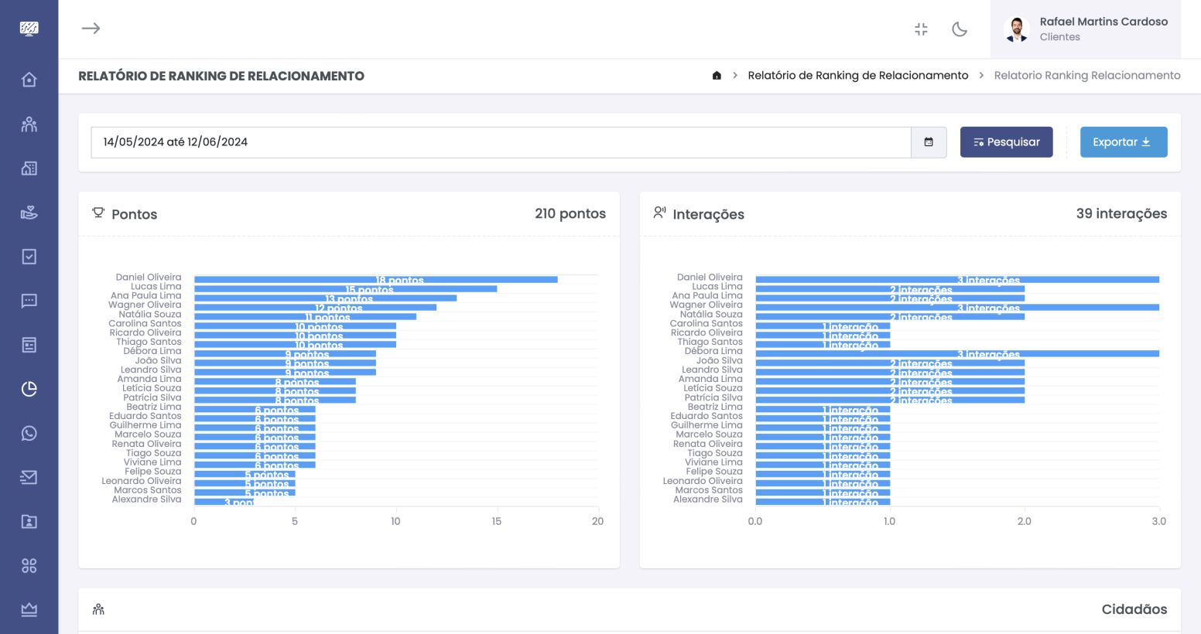Click the Relatorio Ranking Relacionamento breadcrumb
1201x634 pixels.
1087,76
